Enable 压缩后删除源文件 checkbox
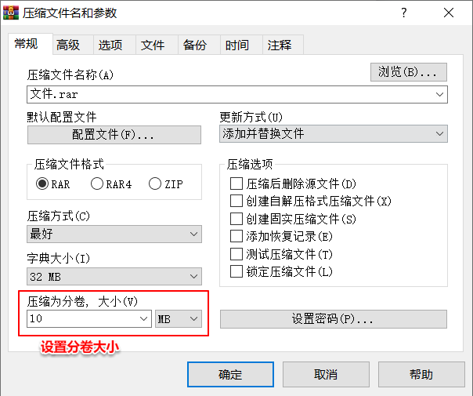The height and width of the screenshot is (396, 473). [x=236, y=183]
